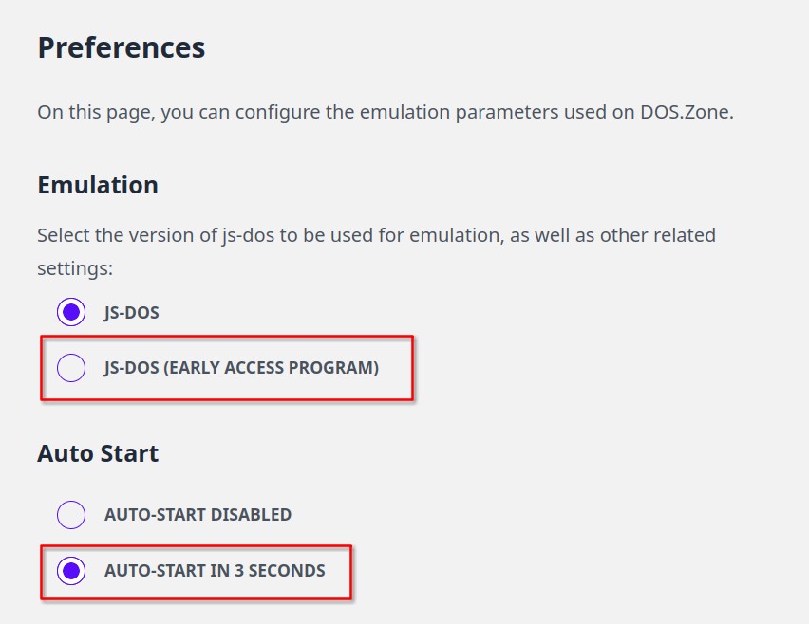
Task: Click the "EARLY ACCESS PROGRAM" label text
Action: [x=272, y=368]
